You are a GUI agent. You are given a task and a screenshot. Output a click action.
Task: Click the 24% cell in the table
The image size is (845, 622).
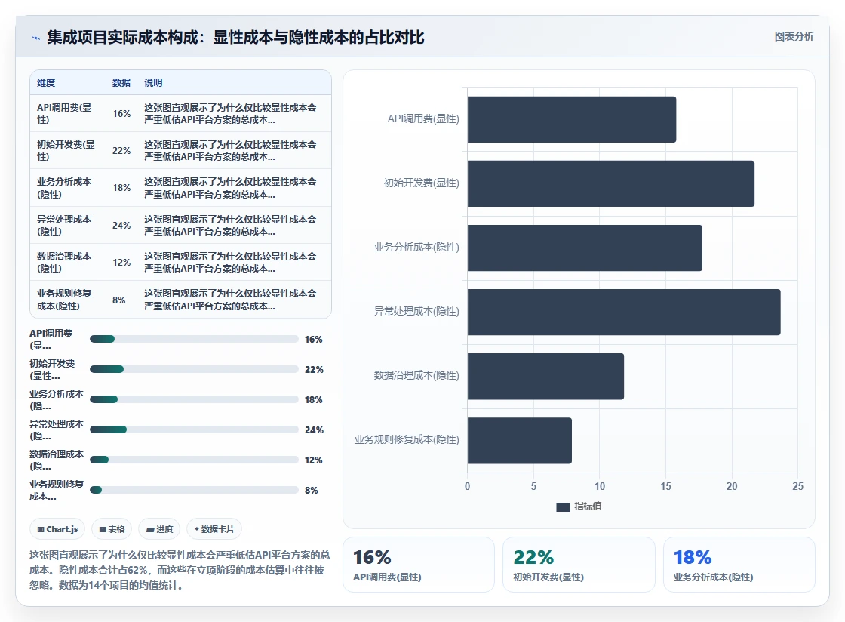(x=121, y=225)
